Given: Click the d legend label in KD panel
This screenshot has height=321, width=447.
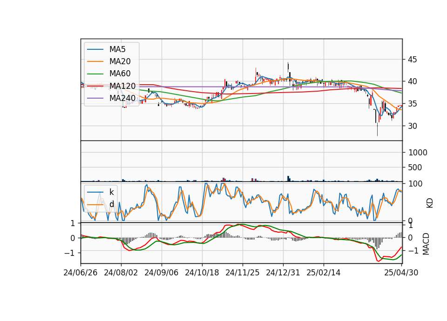Looking at the screenshot, I should [x=112, y=204].
